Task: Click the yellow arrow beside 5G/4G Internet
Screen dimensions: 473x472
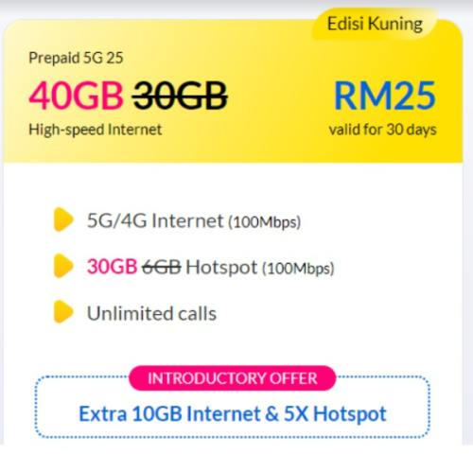Action: [x=63, y=219]
